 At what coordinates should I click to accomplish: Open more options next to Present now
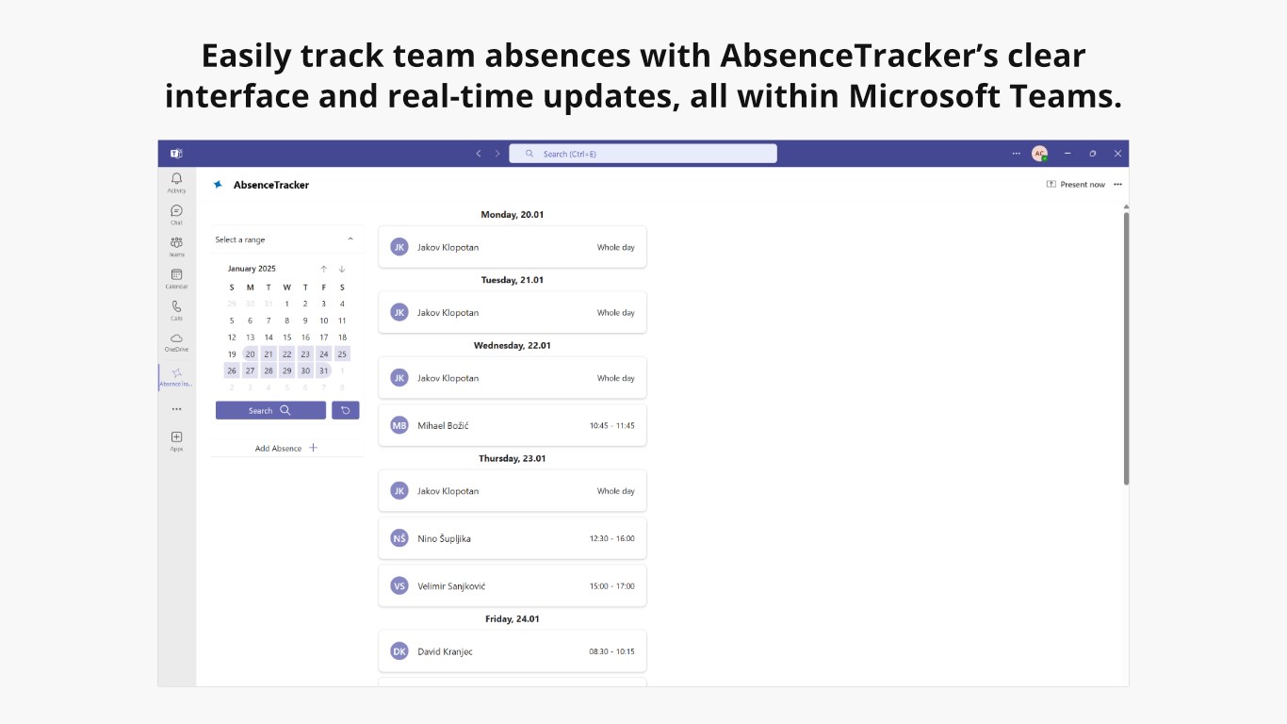coord(1117,185)
